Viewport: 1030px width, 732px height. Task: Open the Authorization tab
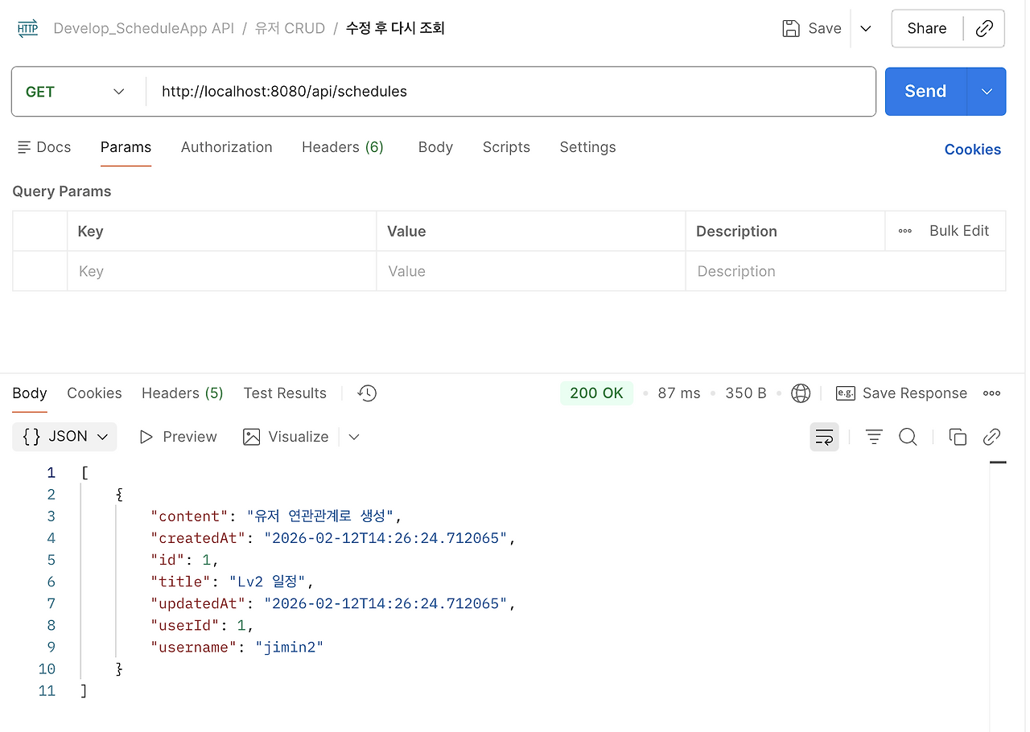click(227, 147)
